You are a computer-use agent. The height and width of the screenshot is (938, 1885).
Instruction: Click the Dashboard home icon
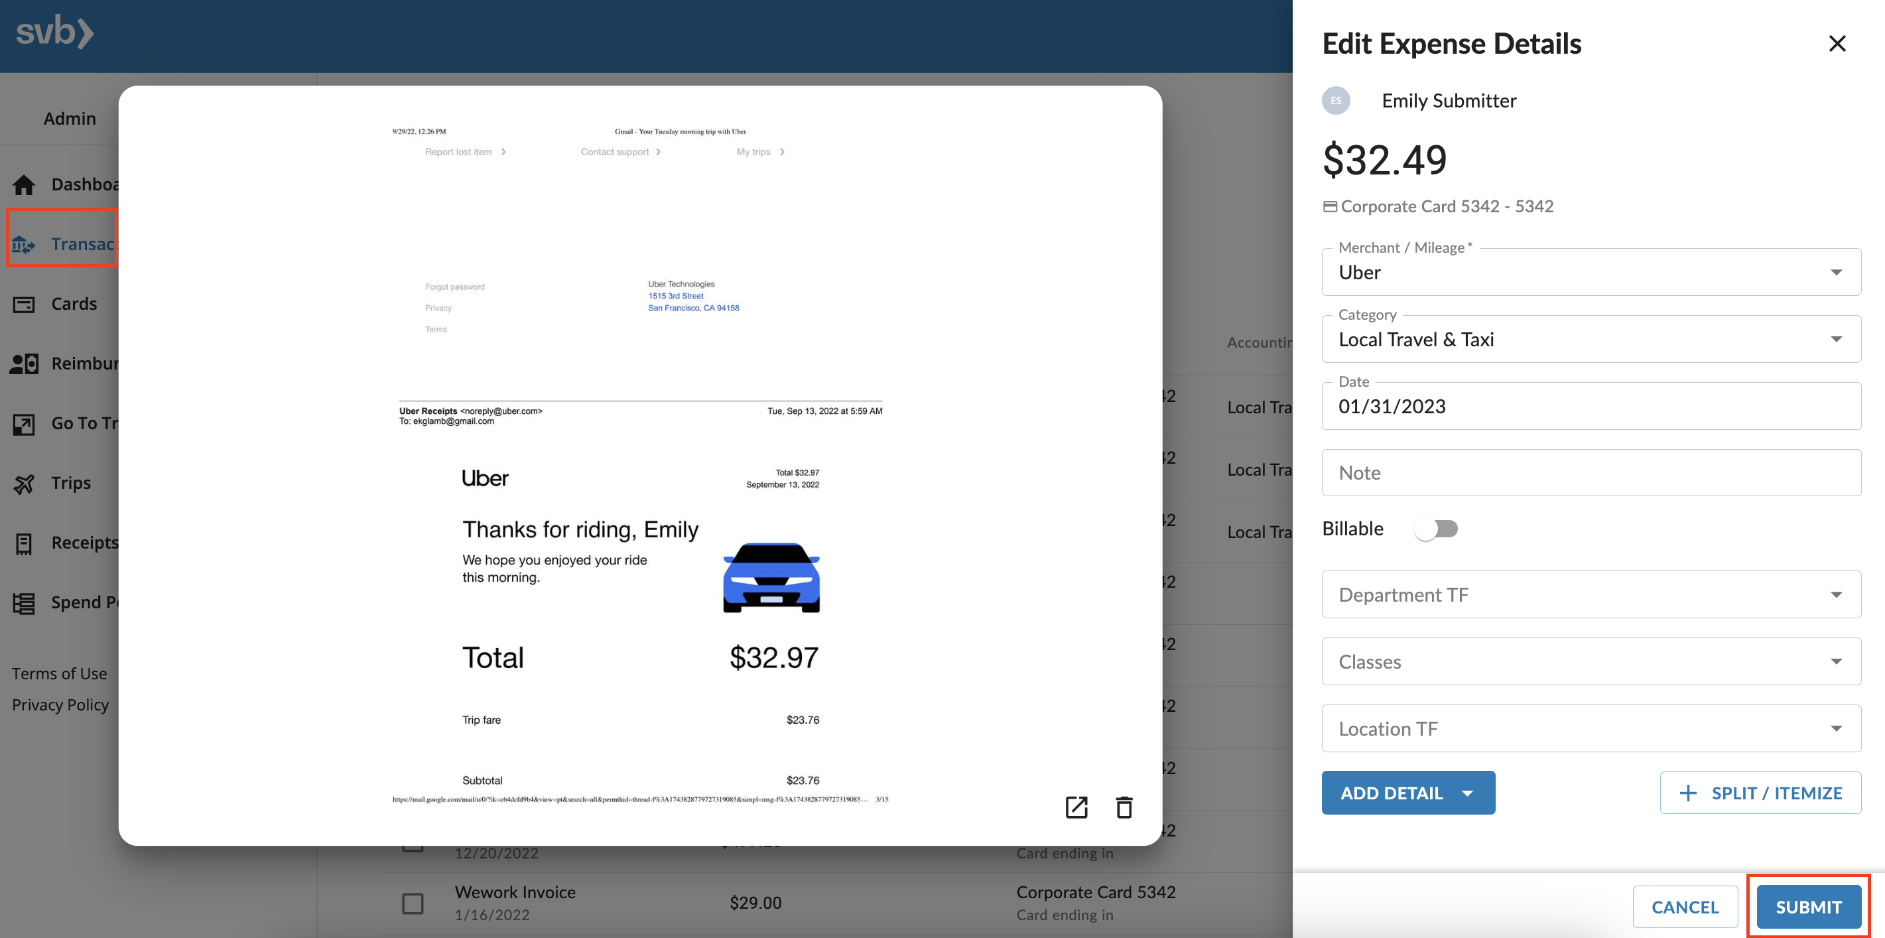click(x=23, y=184)
